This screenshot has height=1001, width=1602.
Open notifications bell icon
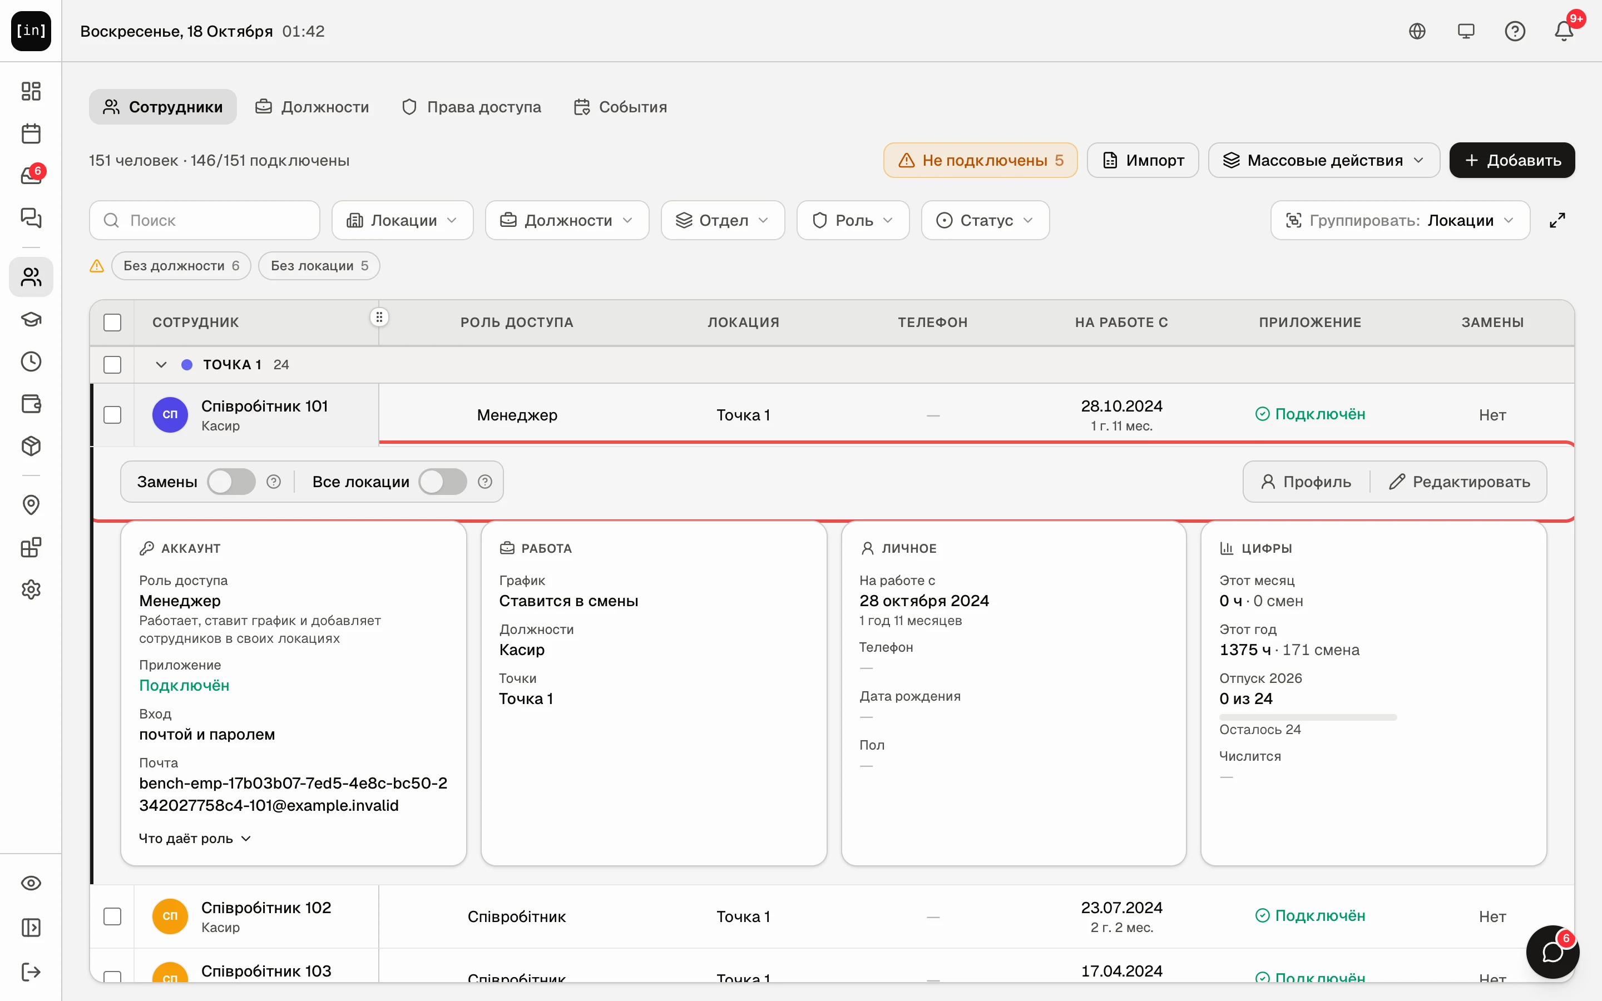pyautogui.click(x=1564, y=31)
